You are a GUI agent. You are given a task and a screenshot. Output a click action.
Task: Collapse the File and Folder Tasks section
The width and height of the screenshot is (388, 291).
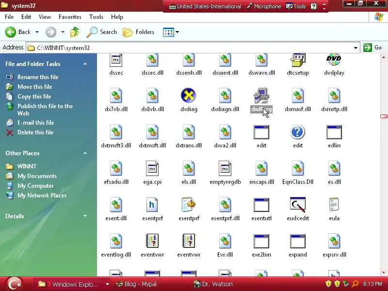click(85, 64)
